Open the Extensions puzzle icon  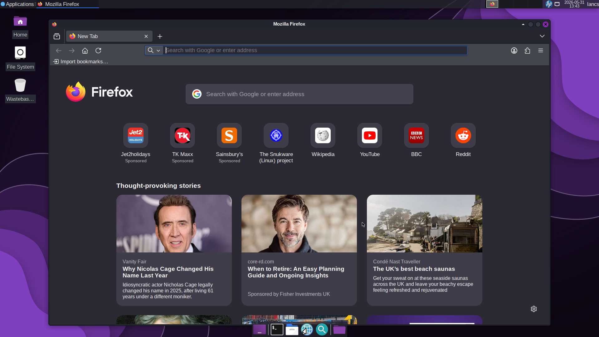click(x=528, y=51)
